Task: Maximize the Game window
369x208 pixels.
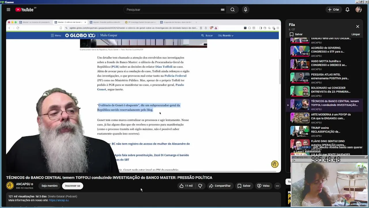Action: (x=362, y=2)
